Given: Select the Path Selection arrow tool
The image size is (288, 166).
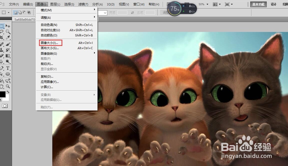Looking at the screenshot, I should click(x=2, y=74).
